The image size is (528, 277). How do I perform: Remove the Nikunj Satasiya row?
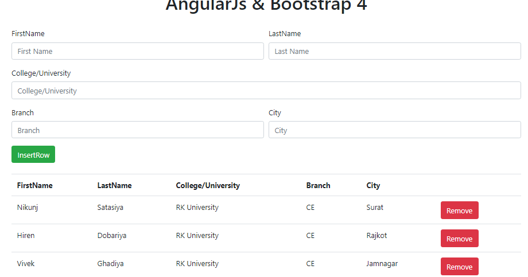click(459, 210)
